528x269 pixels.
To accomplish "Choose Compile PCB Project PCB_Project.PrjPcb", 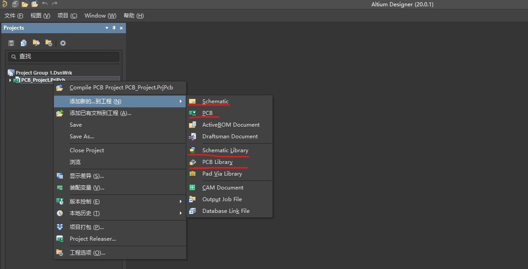I will (120, 88).
